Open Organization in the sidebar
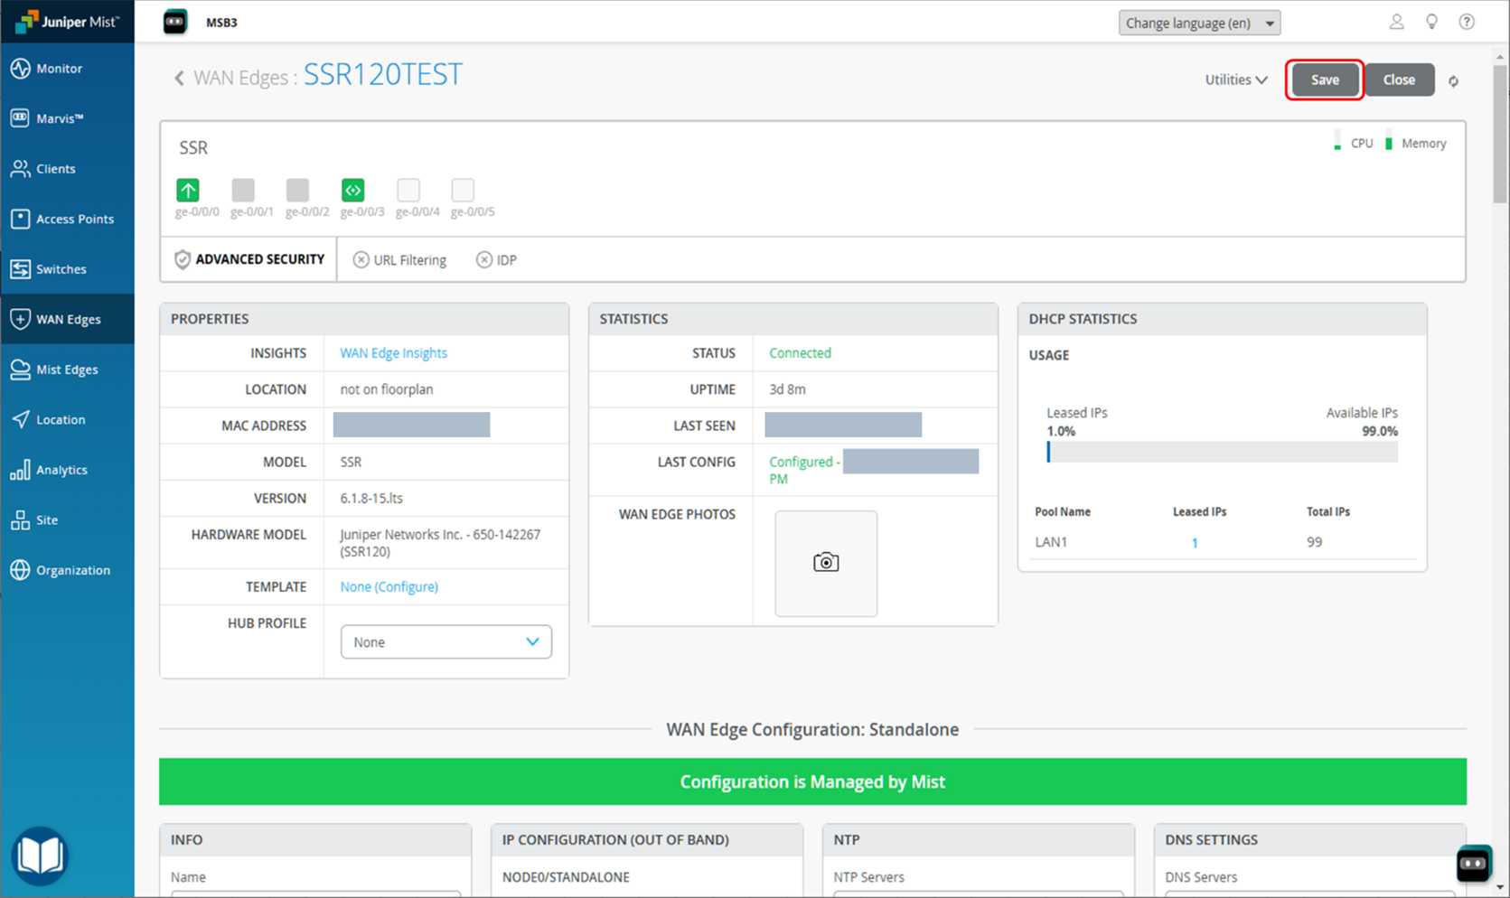This screenshot has height=898, width=1510. (67, 570)
